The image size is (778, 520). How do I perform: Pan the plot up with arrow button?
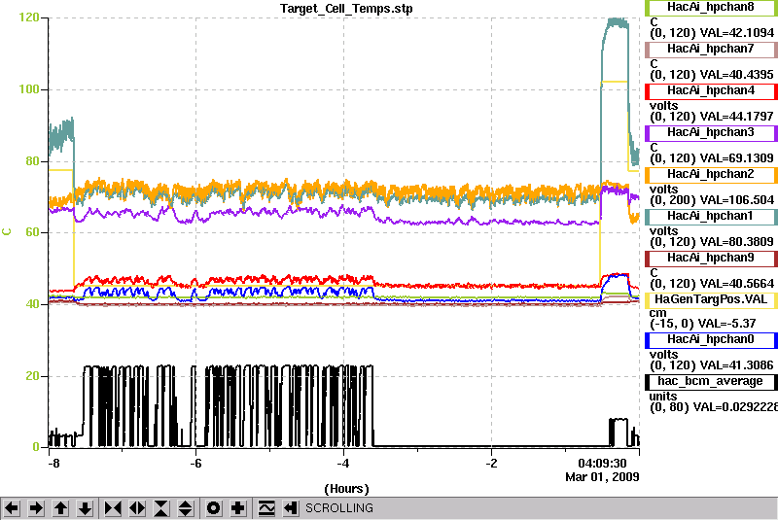coord(60,508)
